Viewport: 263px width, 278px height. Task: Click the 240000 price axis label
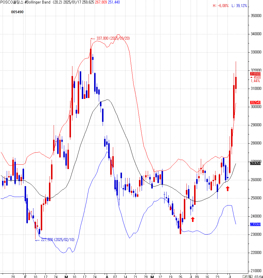[256, 216]
